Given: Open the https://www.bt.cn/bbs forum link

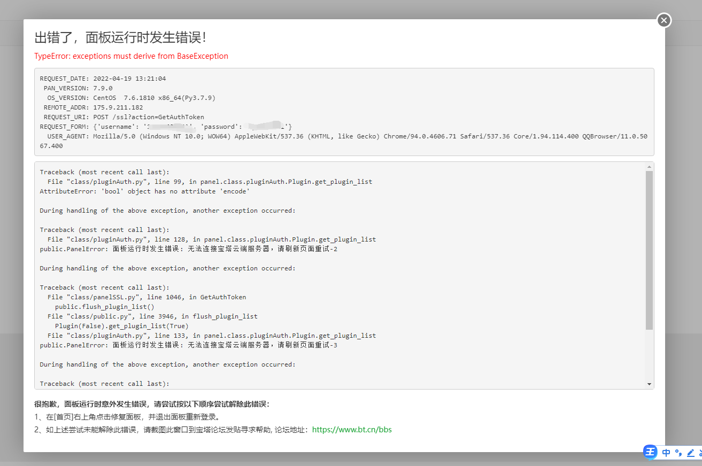Looking at the screenshot, I should [352, 430].
